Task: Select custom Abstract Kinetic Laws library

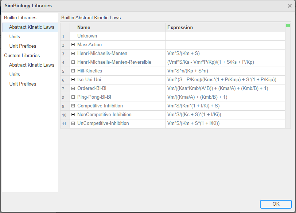Action: [x=31, y=65]
